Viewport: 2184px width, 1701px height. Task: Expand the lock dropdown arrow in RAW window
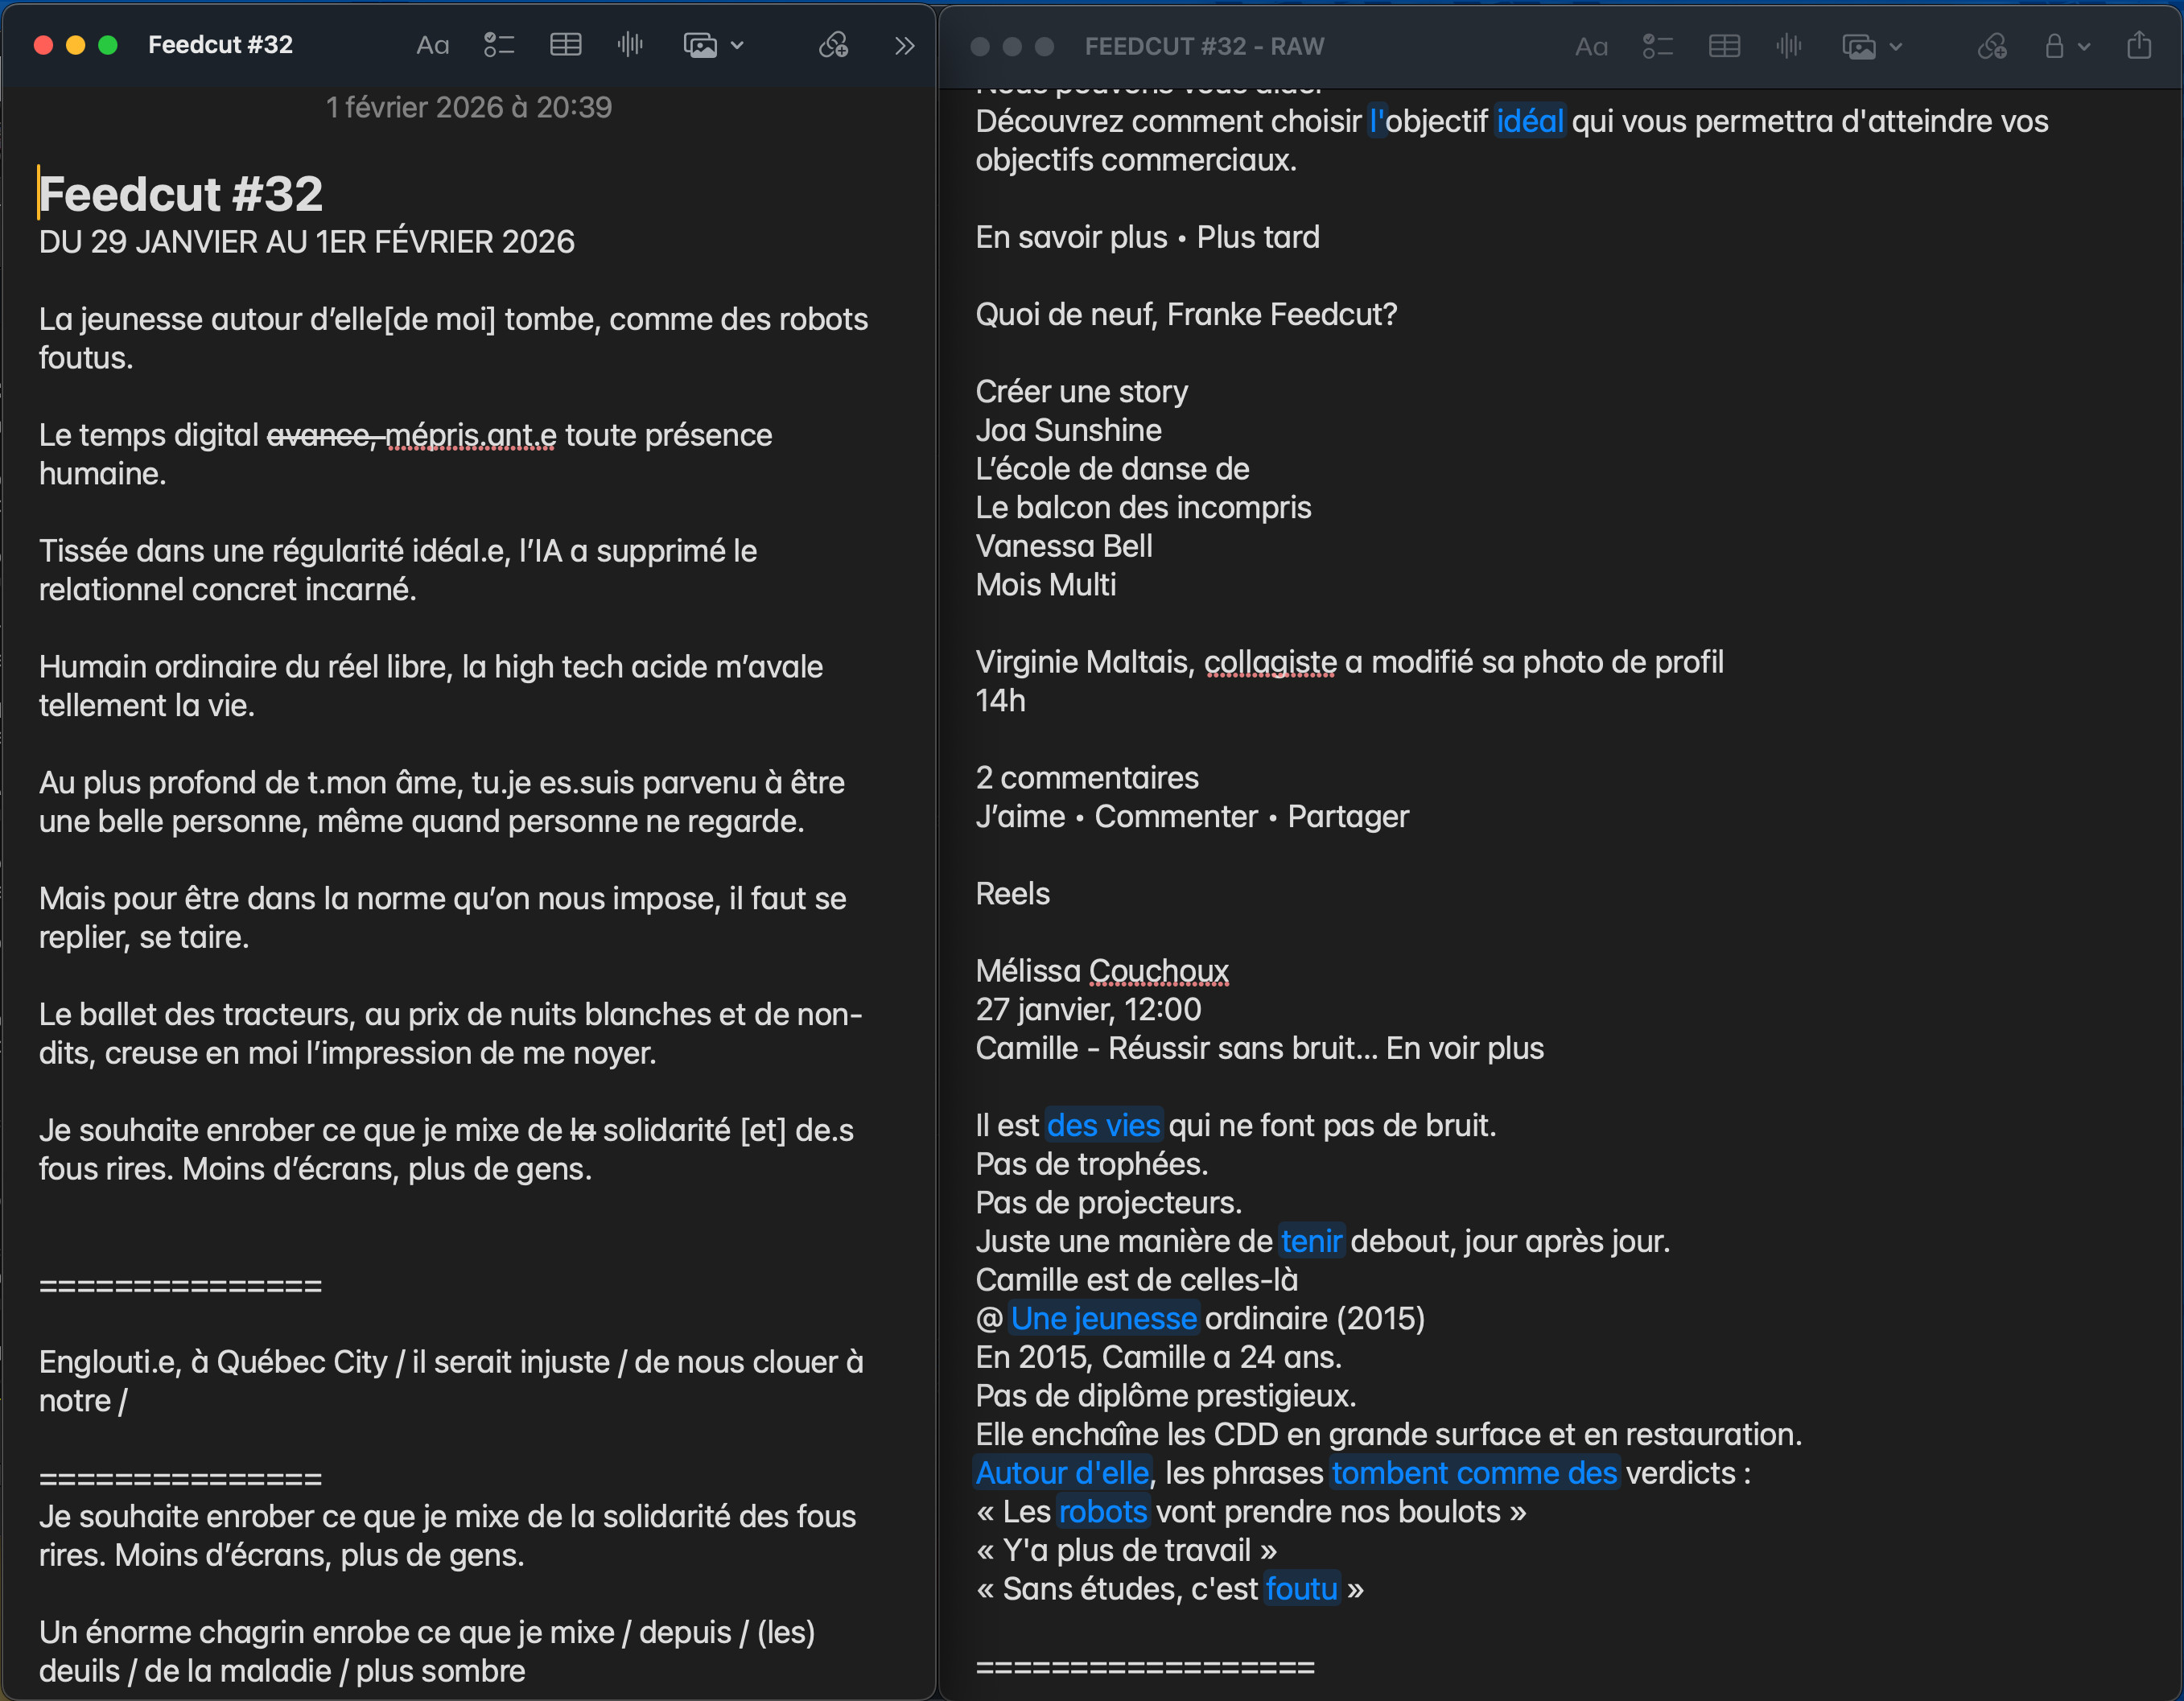2084,47
